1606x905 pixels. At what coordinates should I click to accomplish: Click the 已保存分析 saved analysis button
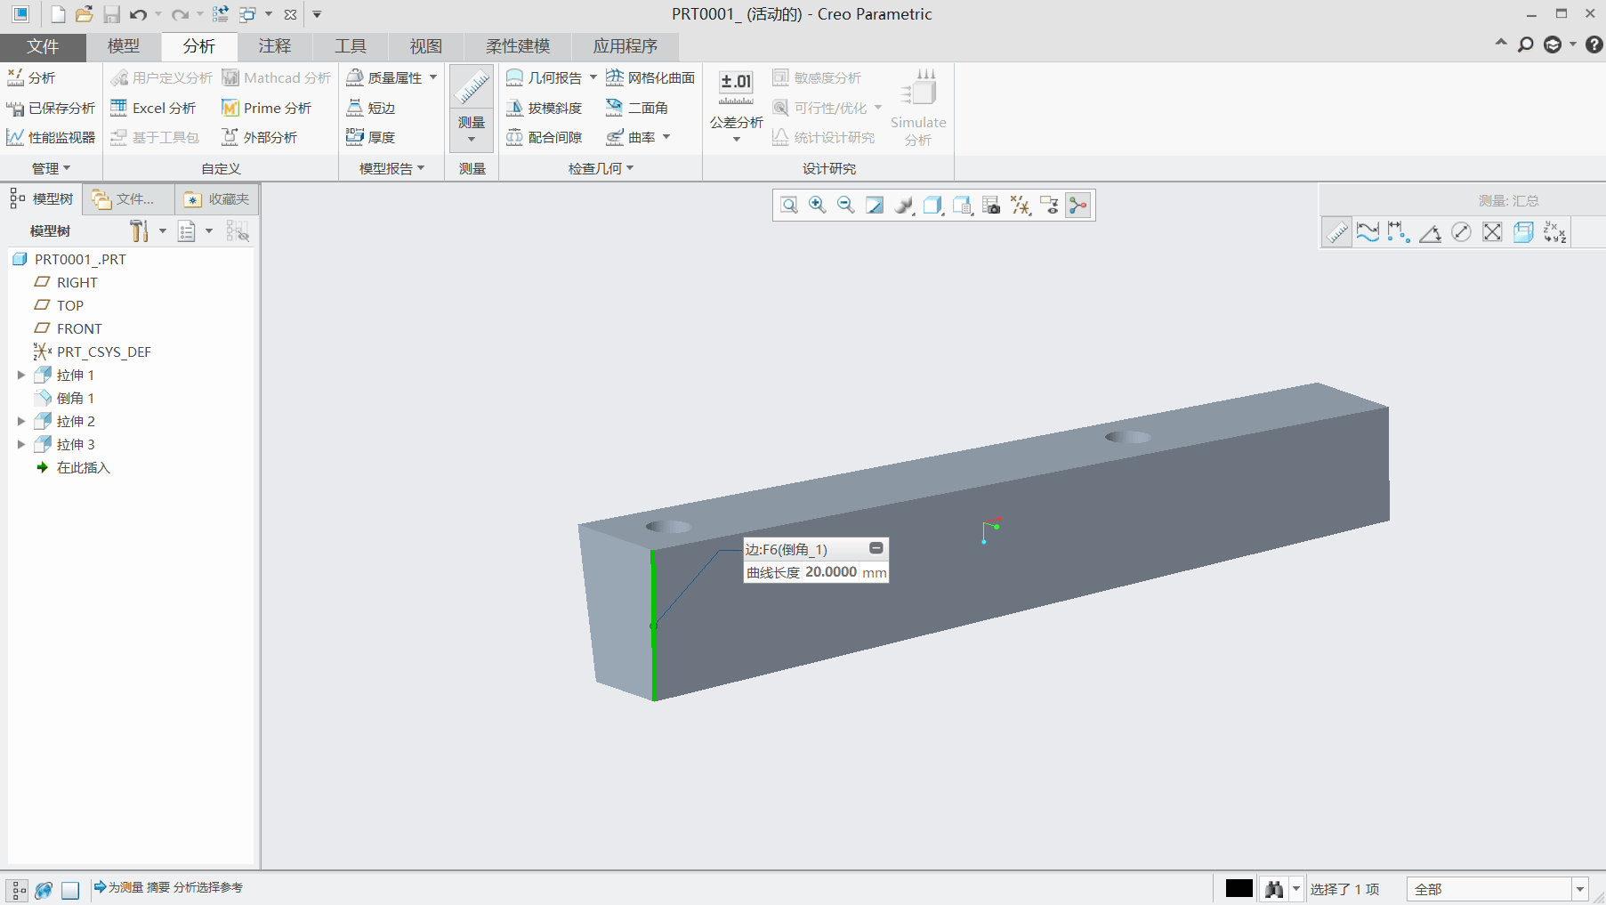tap(52, 108)
